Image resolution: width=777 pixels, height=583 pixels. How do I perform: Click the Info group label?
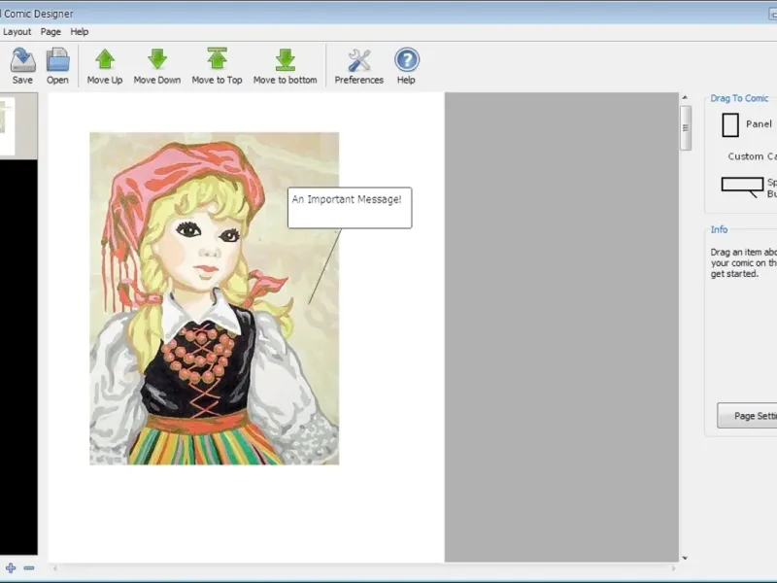719,229
